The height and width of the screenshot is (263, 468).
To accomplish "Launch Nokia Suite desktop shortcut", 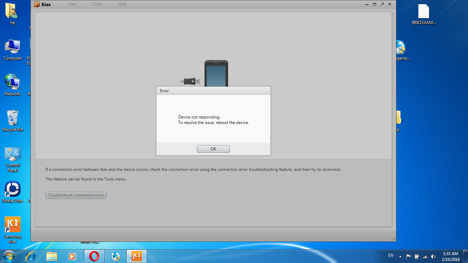I will [x=13, y=192].
